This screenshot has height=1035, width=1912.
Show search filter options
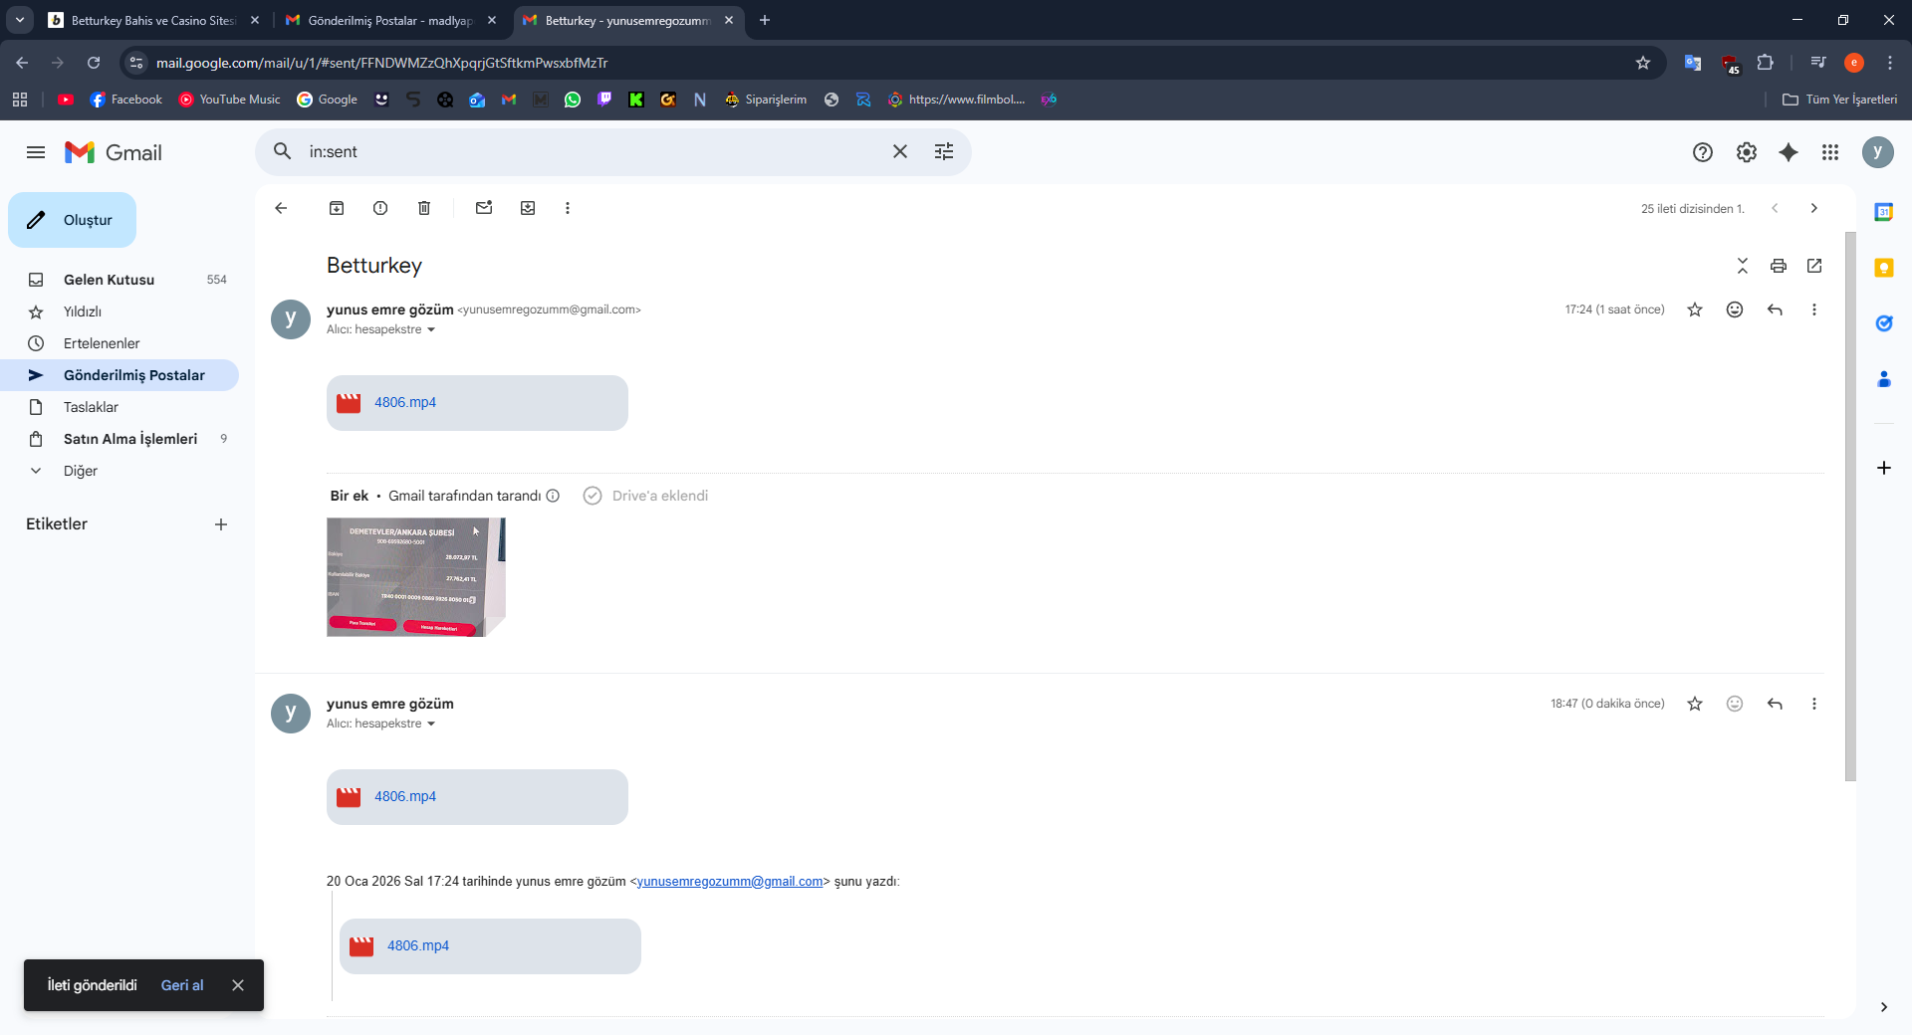[x=944, y=151]
